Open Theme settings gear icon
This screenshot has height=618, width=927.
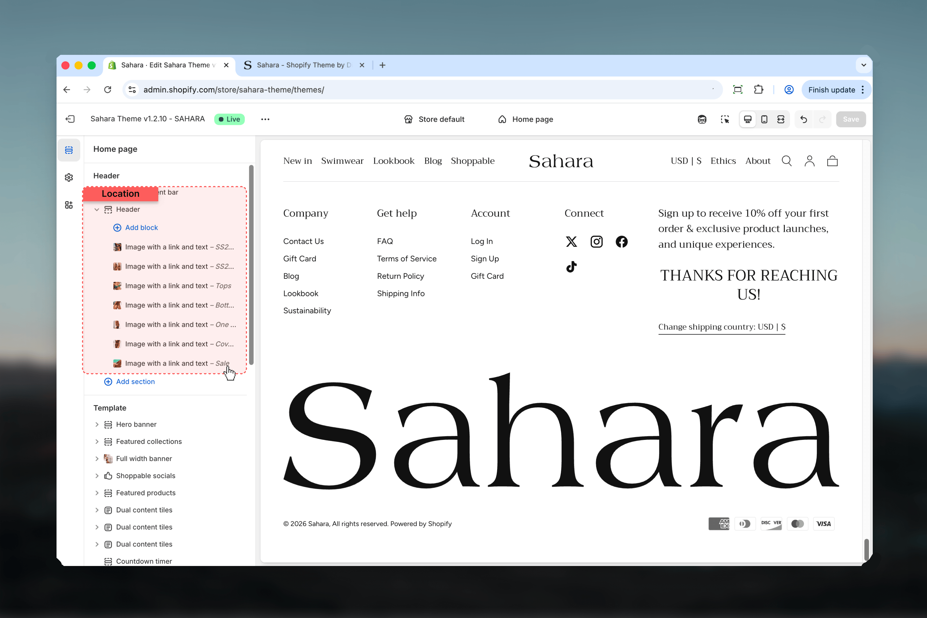pos(69,177)
